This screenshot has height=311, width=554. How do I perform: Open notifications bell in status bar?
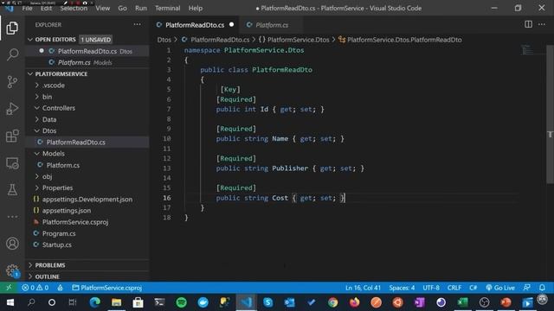(542, 288)
